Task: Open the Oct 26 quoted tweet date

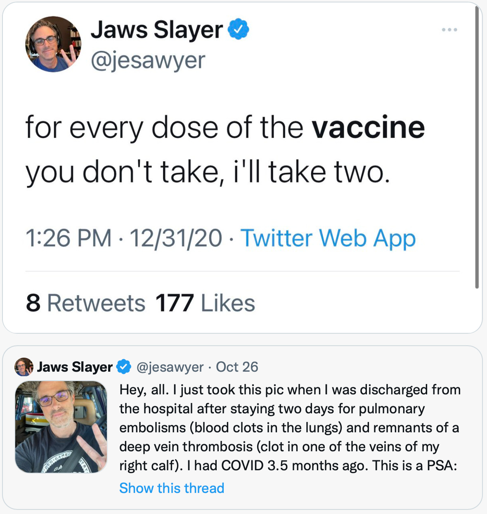Action: (237, 367)
